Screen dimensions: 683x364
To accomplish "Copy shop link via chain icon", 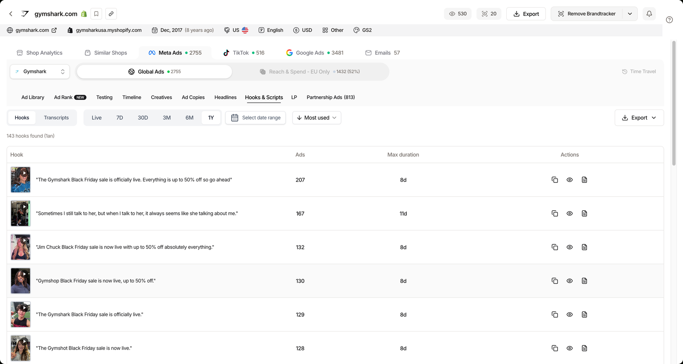I will 111,14.
